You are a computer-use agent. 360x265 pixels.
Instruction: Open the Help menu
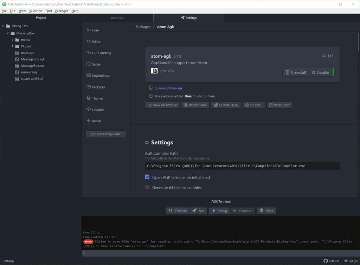tap(75, 11)
